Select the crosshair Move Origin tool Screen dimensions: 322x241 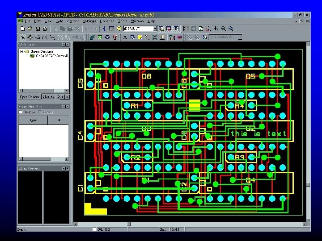point(30,37)
